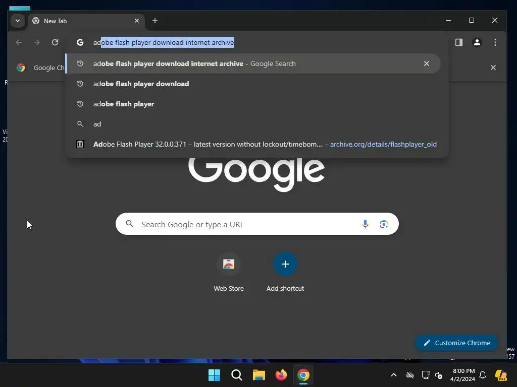
Task: Click the Chrome taskbar icon
Action: (x=303, y=375)
